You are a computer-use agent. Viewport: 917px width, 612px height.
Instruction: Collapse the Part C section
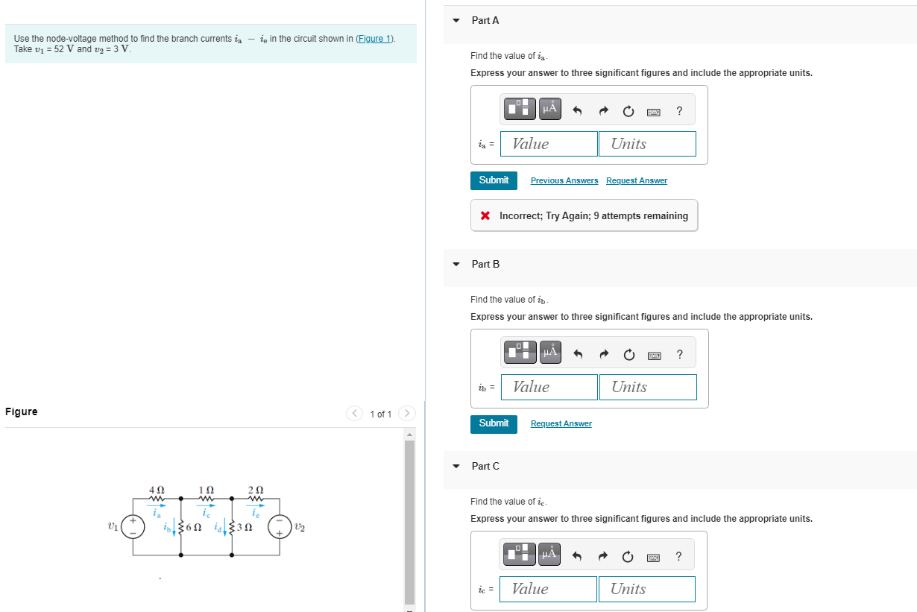456,466
